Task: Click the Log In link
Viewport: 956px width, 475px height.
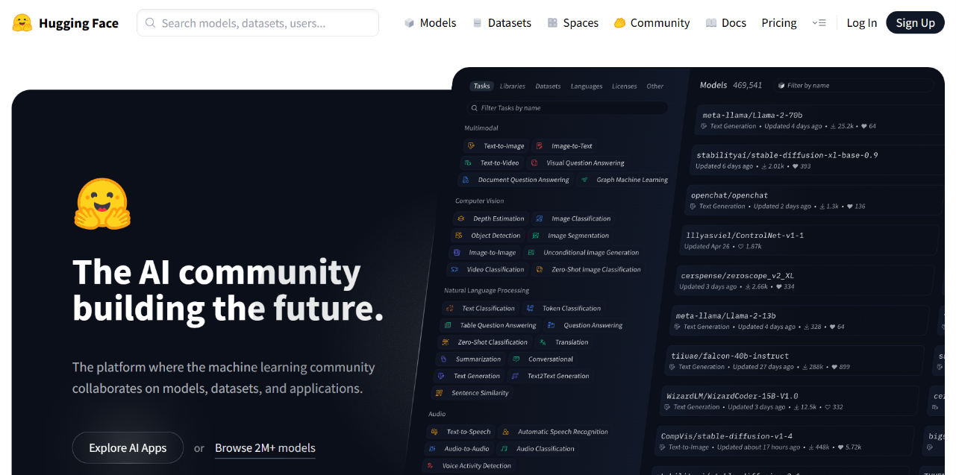Action: pyautogui.click(x=861, y=23)
